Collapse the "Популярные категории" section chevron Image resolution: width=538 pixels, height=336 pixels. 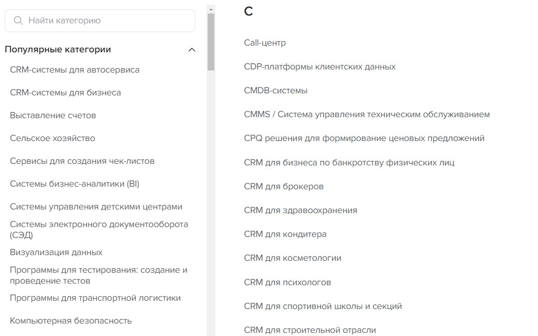(192, 50)
